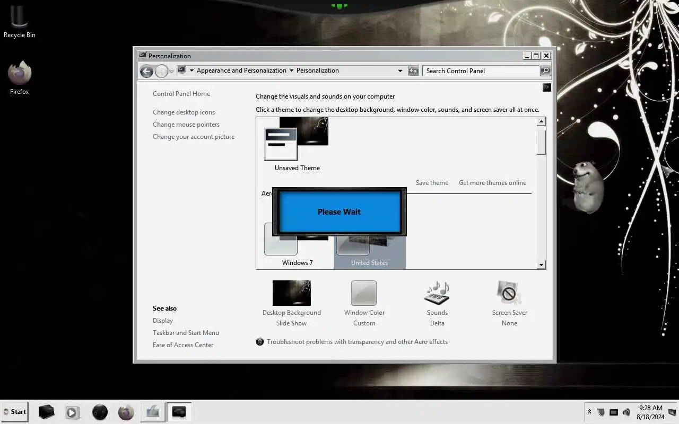The height and width of the screenshot is (424, 679).
Task: Click the volume speaker tray icon
Action: point(626,412)
